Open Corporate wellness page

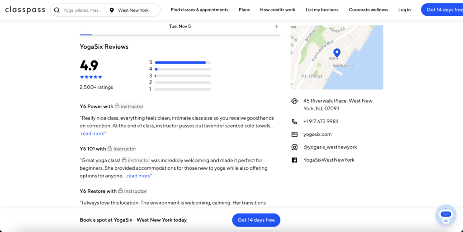pyautogui.click(x=368, y=10)
